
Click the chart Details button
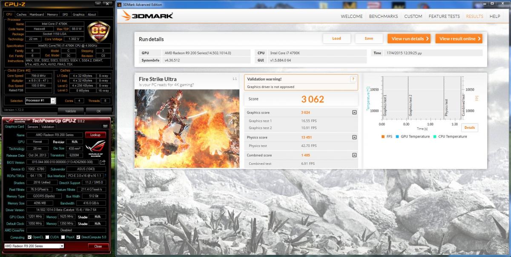(x=470, y=127)
